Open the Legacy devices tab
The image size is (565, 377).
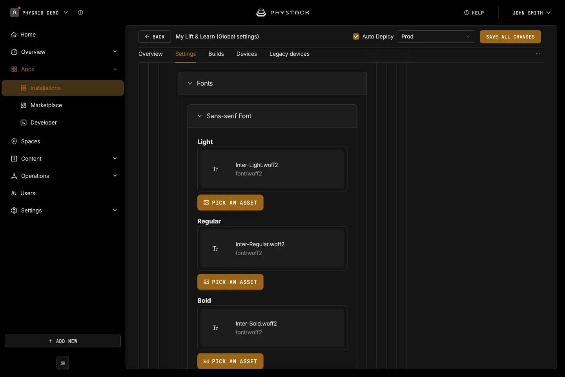click(290, 54)
